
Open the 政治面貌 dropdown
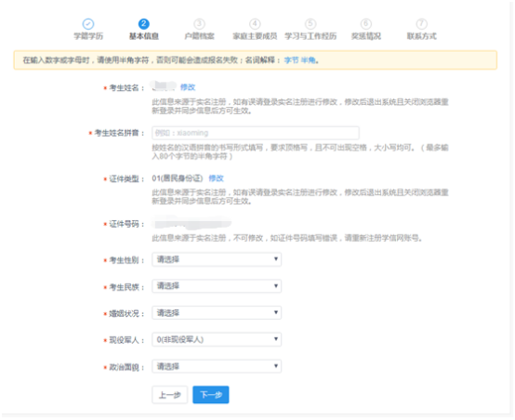[217, 366]
